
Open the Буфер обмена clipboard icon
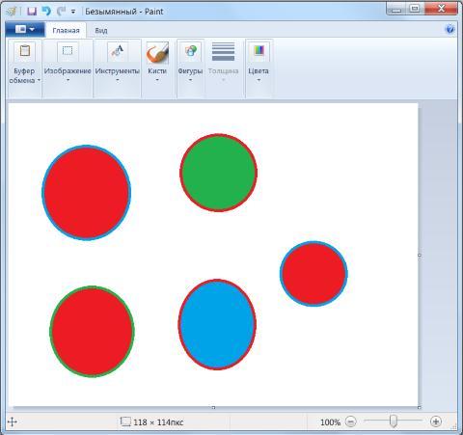pyautogui.click(x=25, y=51)
